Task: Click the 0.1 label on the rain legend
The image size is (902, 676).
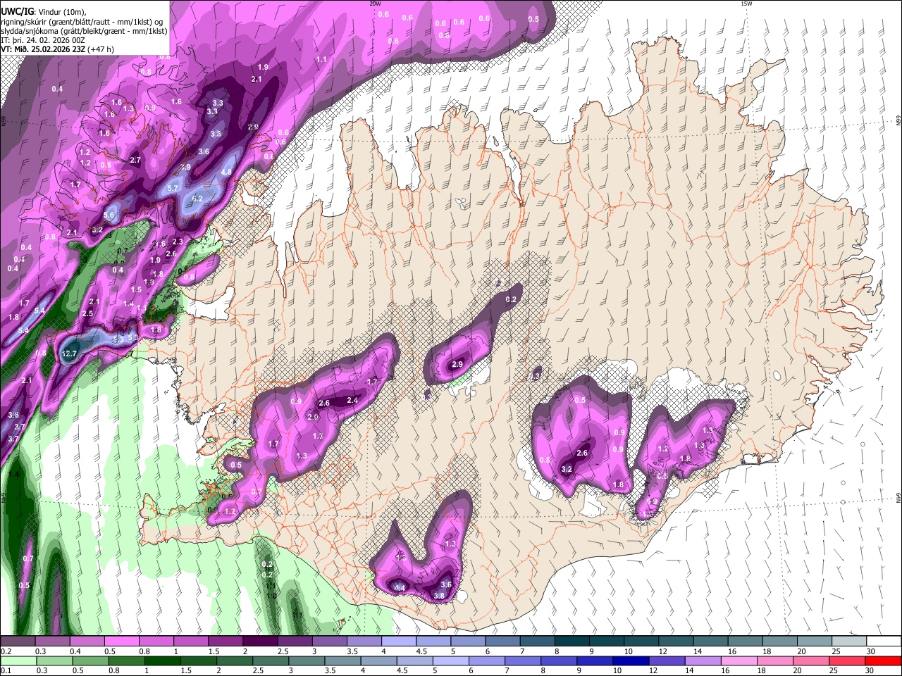Action: tap(5, 670)
